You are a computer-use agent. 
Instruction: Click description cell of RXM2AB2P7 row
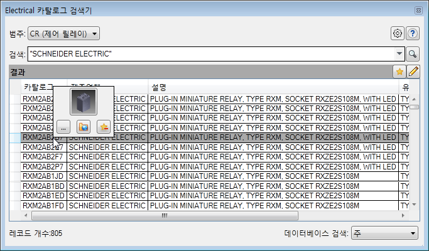273,166
